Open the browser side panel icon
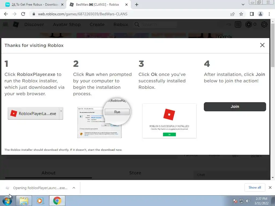 pyautogui.click(x=252, y=14)
